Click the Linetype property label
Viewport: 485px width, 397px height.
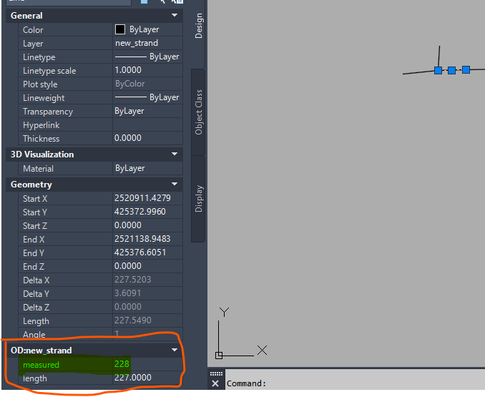(39, 57)
